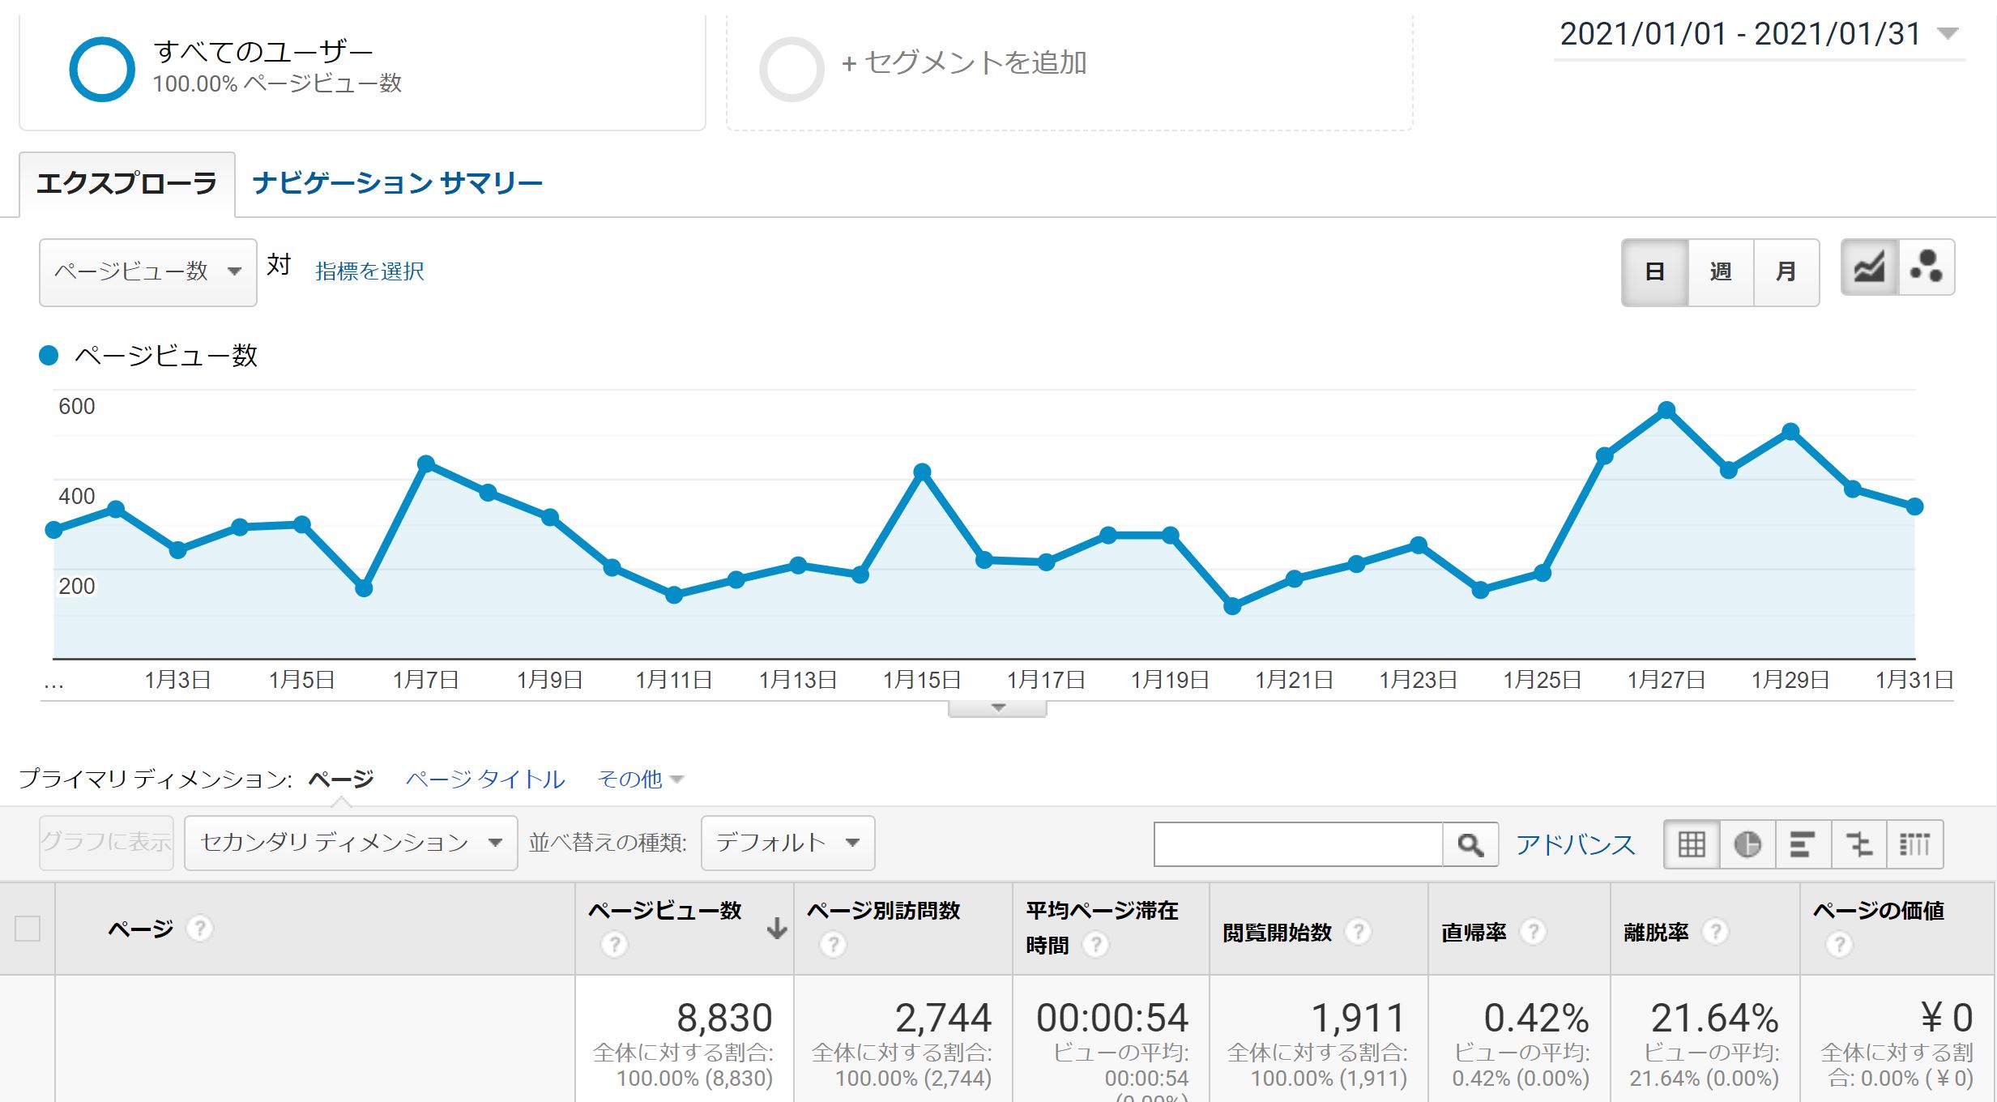Sort by ページ別訪問数 column header
This screenshot has width=1997, height=1102.
tap(883, 911)
